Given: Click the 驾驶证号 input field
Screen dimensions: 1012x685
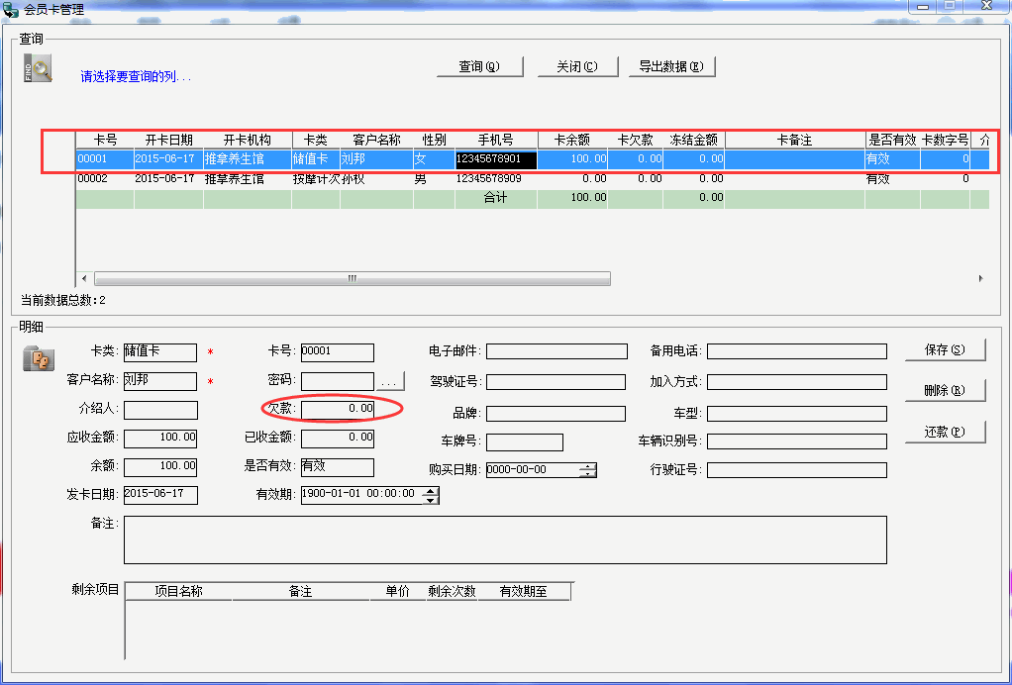Looking at the screenshot, I should tap(556, 382).
